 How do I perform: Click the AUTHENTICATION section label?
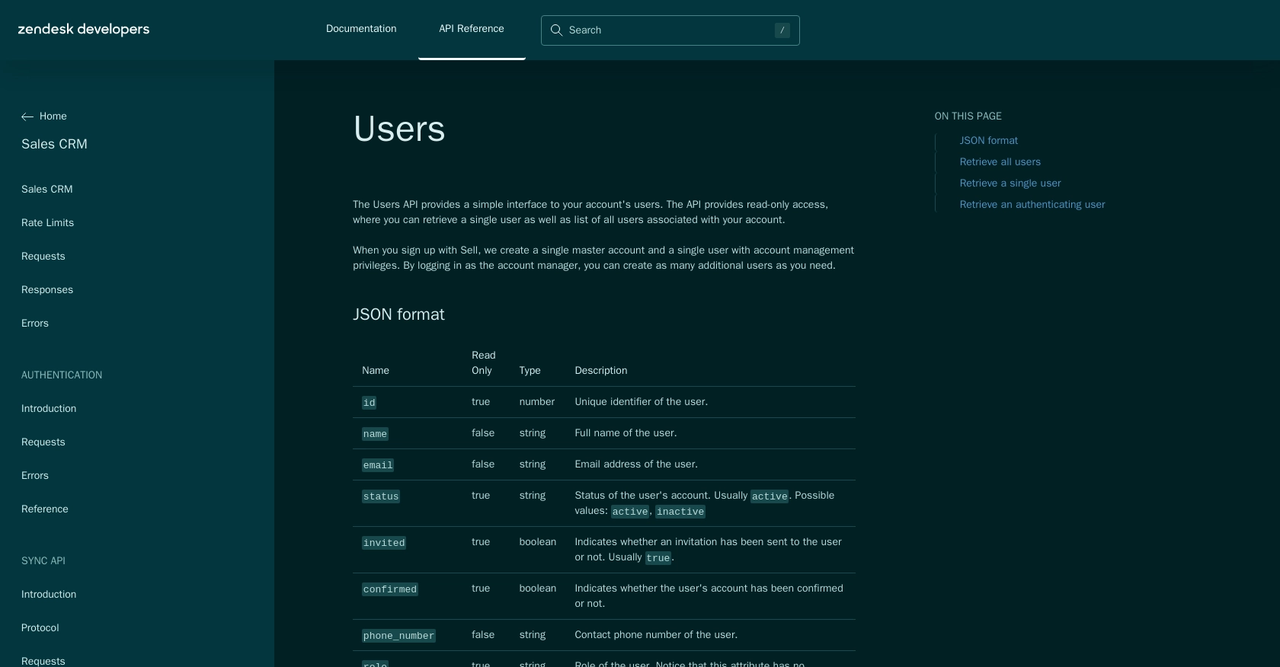62,375
